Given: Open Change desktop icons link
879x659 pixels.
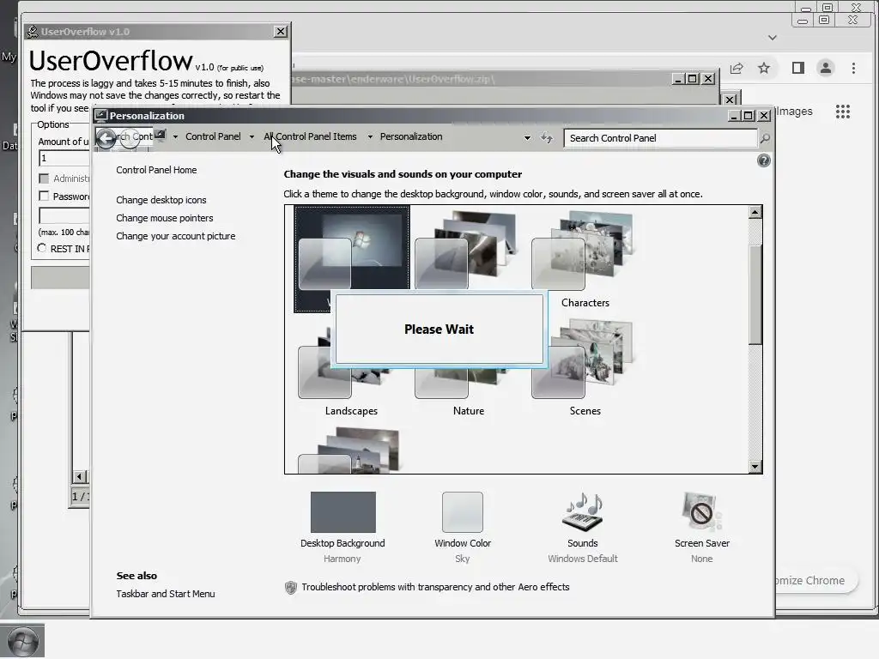Looking at the screenshot, I should 161,200.
